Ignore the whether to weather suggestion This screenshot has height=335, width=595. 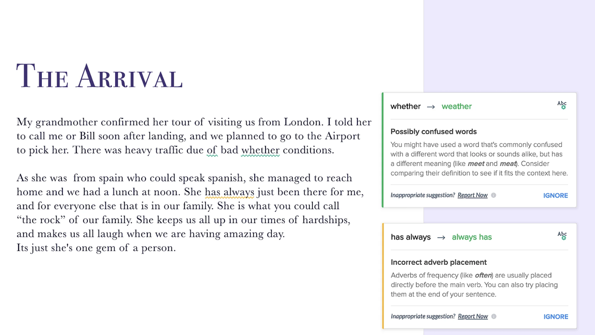(555, 195)
